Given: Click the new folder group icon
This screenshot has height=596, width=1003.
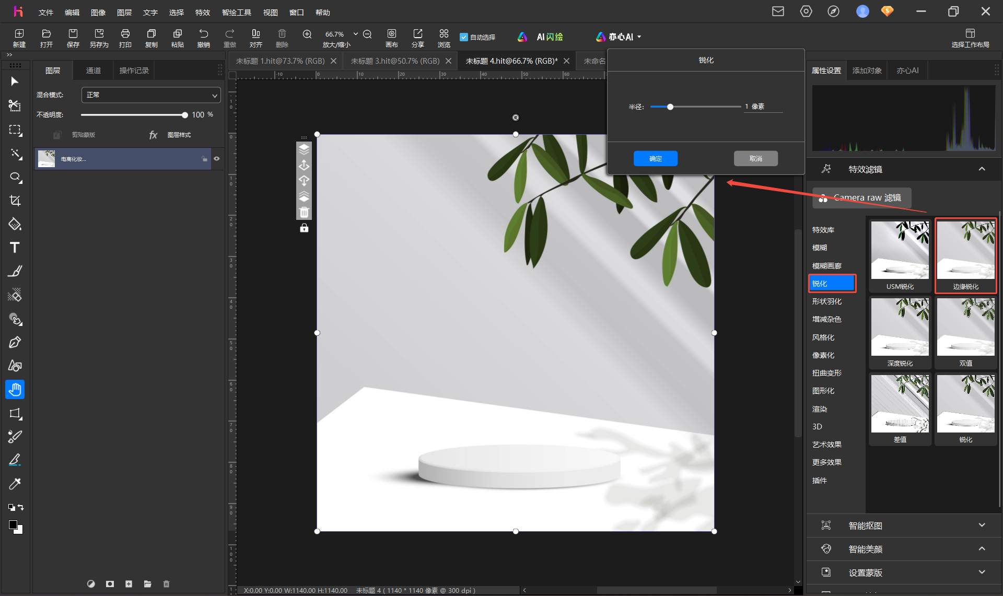Looking at the screenshot, I should coord(147,584).
